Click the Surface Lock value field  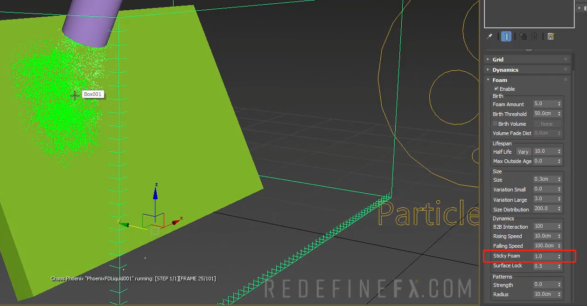coord(544,266)
